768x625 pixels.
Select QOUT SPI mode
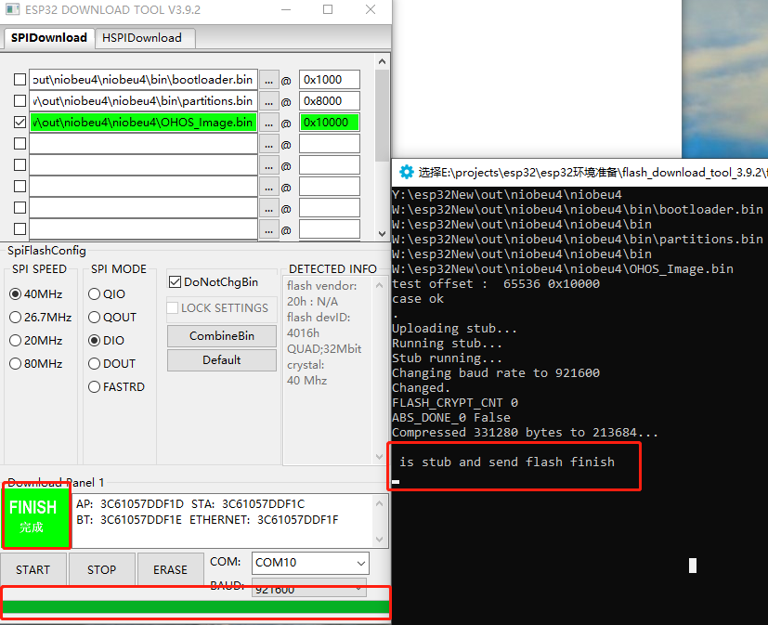(94, 318)
